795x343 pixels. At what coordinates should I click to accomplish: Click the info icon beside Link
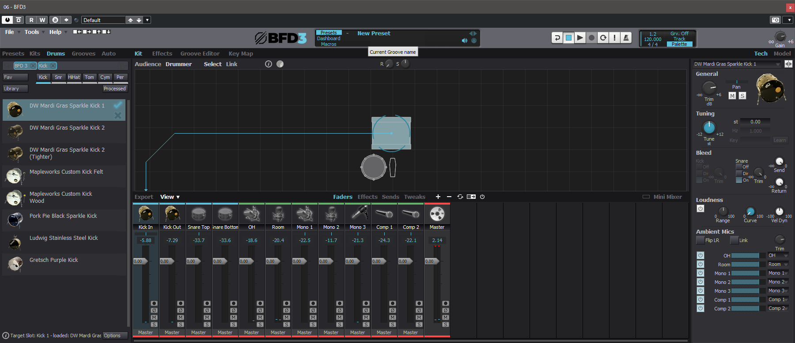point(269,64)
